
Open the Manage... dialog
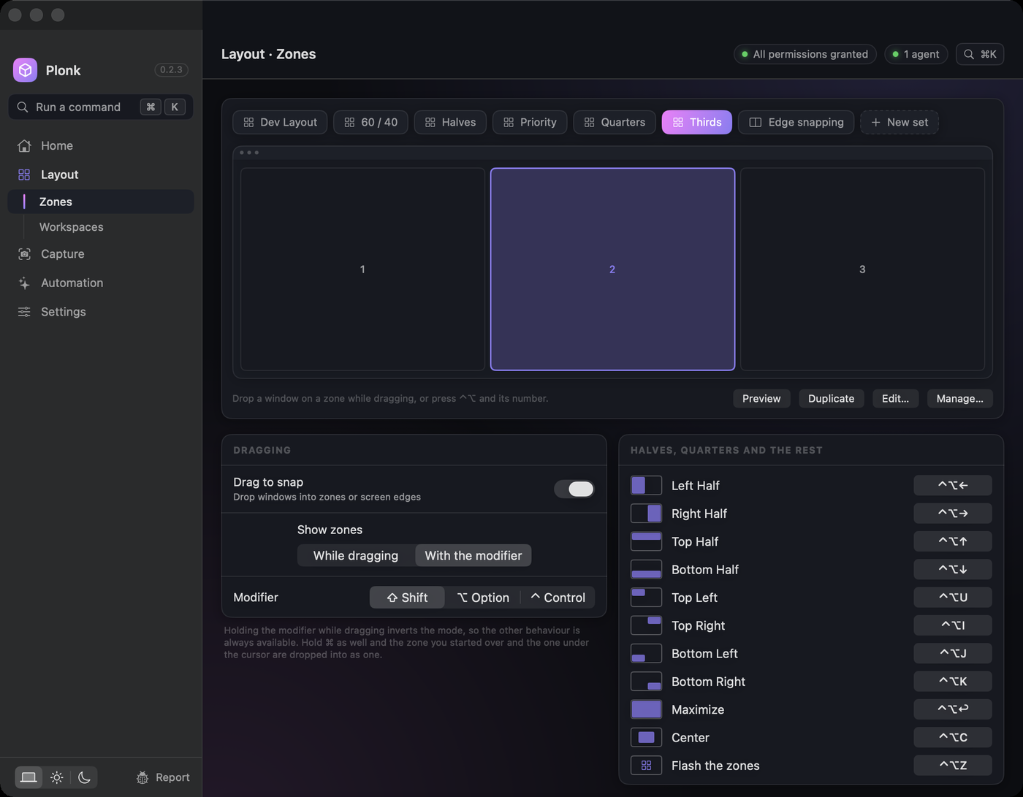point(959,398)
